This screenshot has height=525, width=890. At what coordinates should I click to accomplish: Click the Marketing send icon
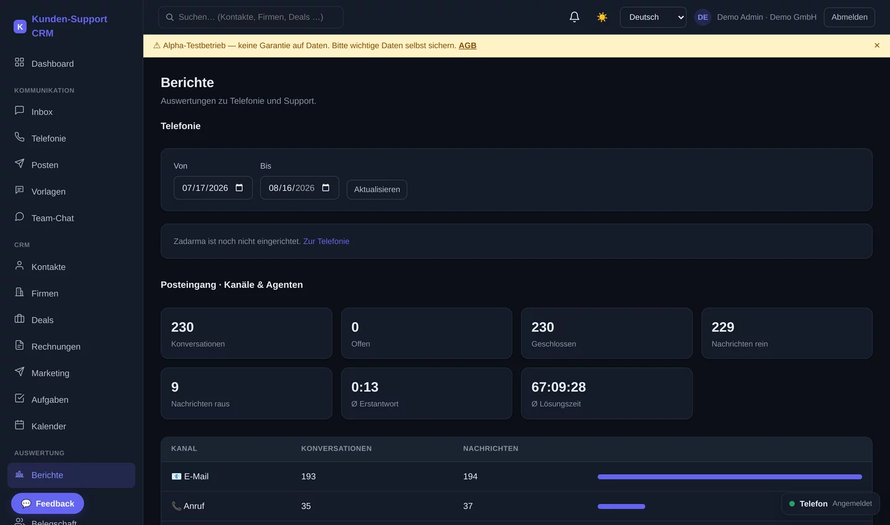[20, 372]
